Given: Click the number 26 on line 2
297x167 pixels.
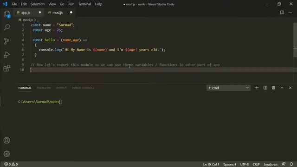Looking at the screenshot, I should click(58, 30).
